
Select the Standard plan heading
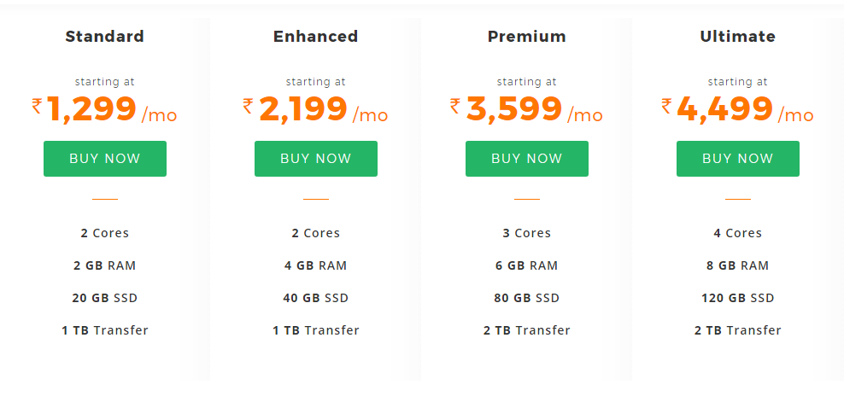(x=104, y=37)
